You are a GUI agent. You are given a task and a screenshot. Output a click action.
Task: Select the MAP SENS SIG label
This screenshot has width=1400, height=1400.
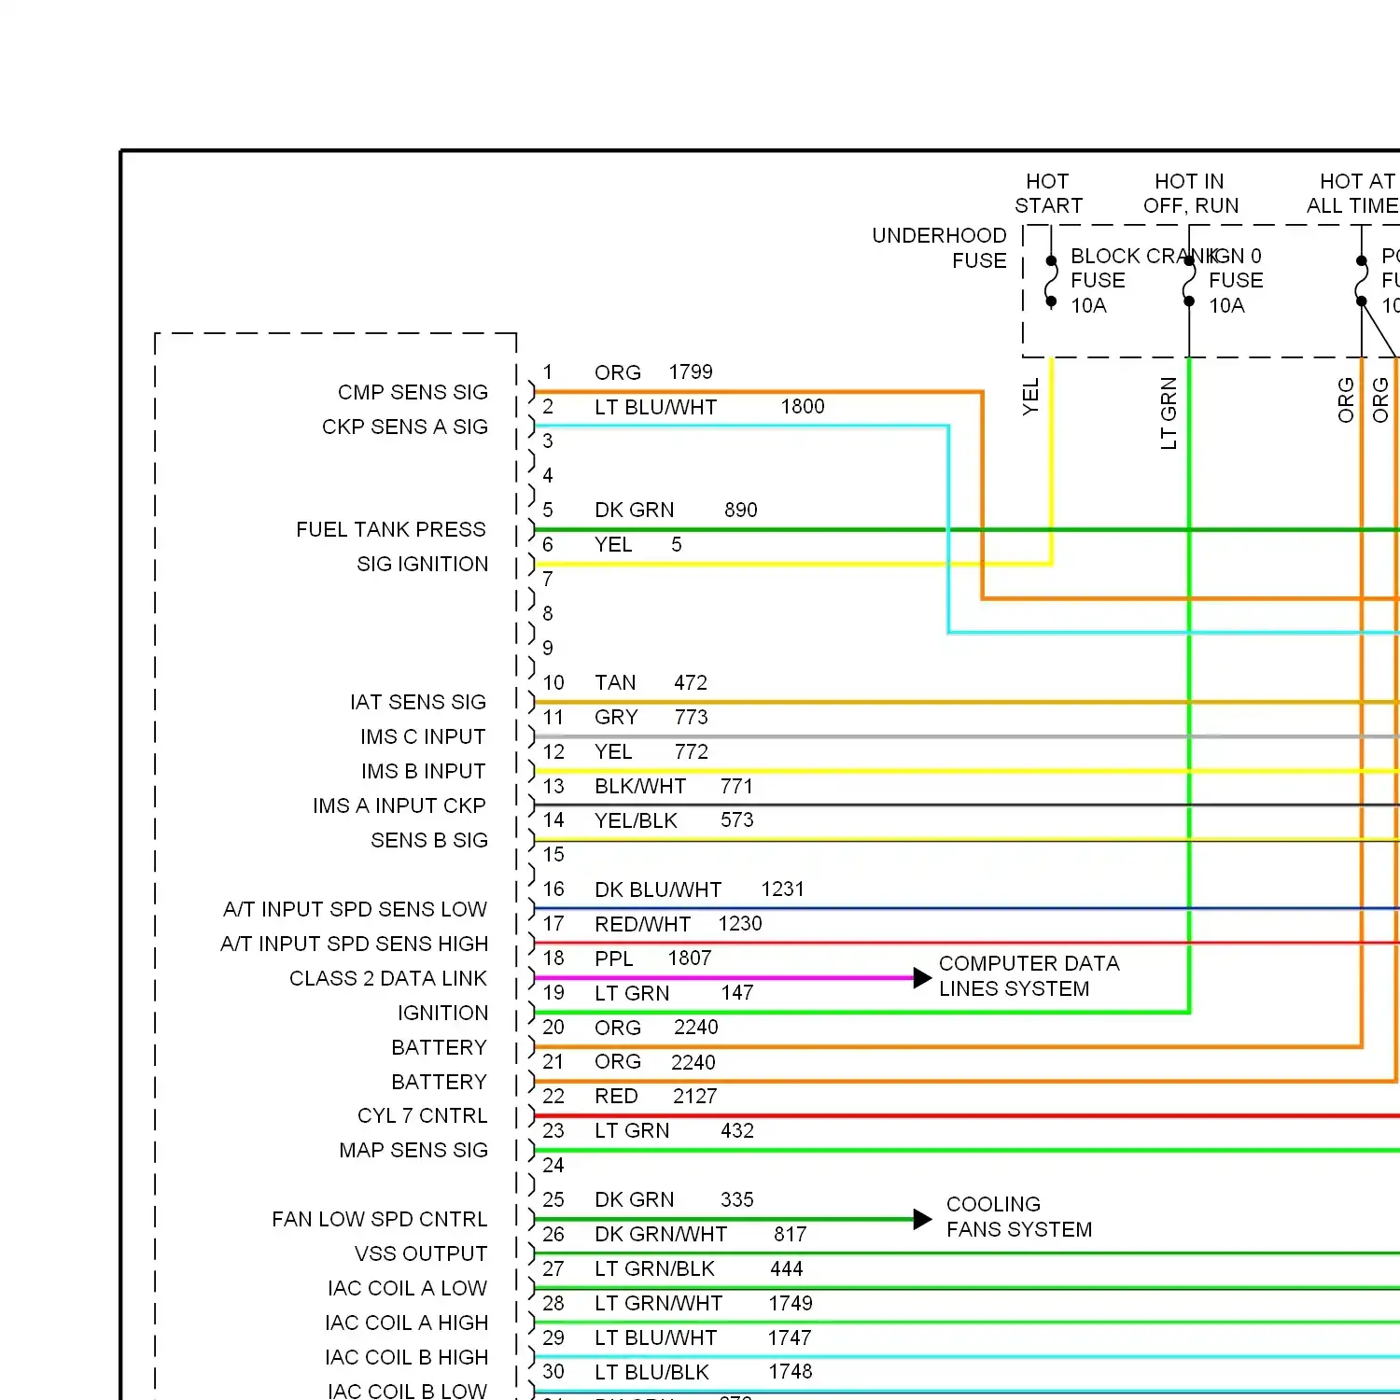413,1150
